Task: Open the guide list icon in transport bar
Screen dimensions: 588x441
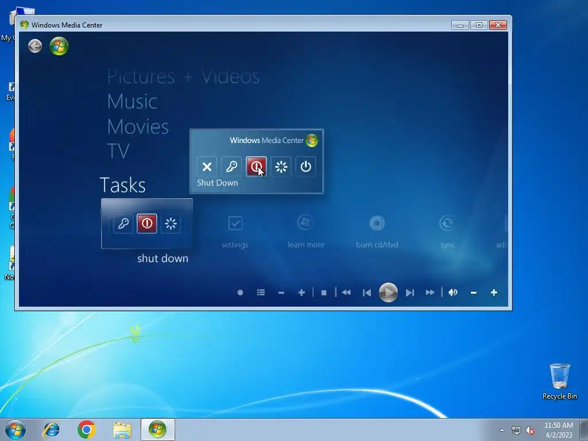Action: [x=261, y=292]
